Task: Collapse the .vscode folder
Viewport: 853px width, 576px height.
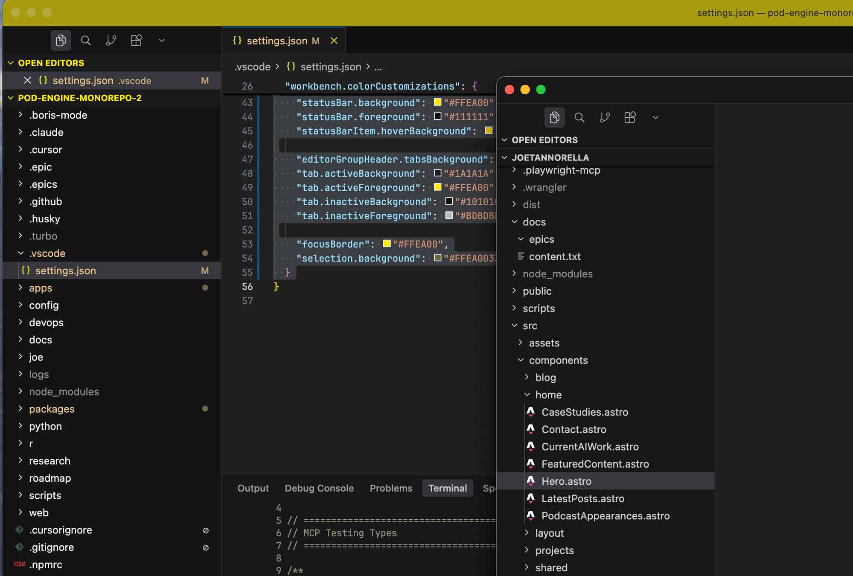Action: 20,253
